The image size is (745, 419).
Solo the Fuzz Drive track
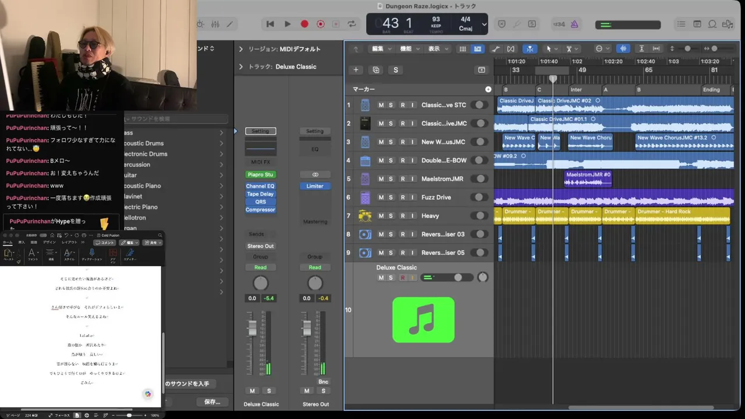[x=391, y=197]
